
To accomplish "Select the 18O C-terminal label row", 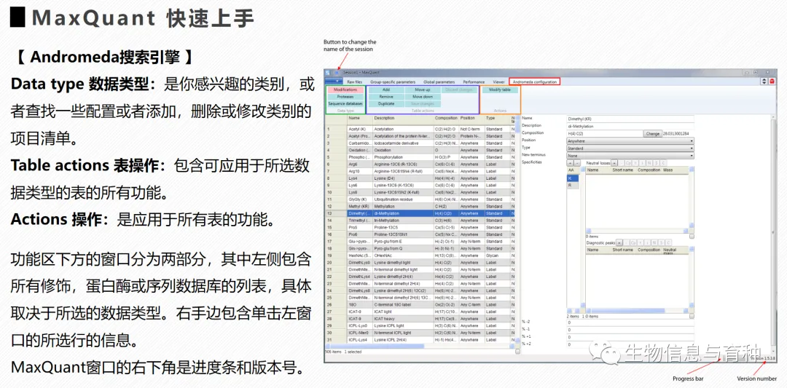I will [420, 304].
